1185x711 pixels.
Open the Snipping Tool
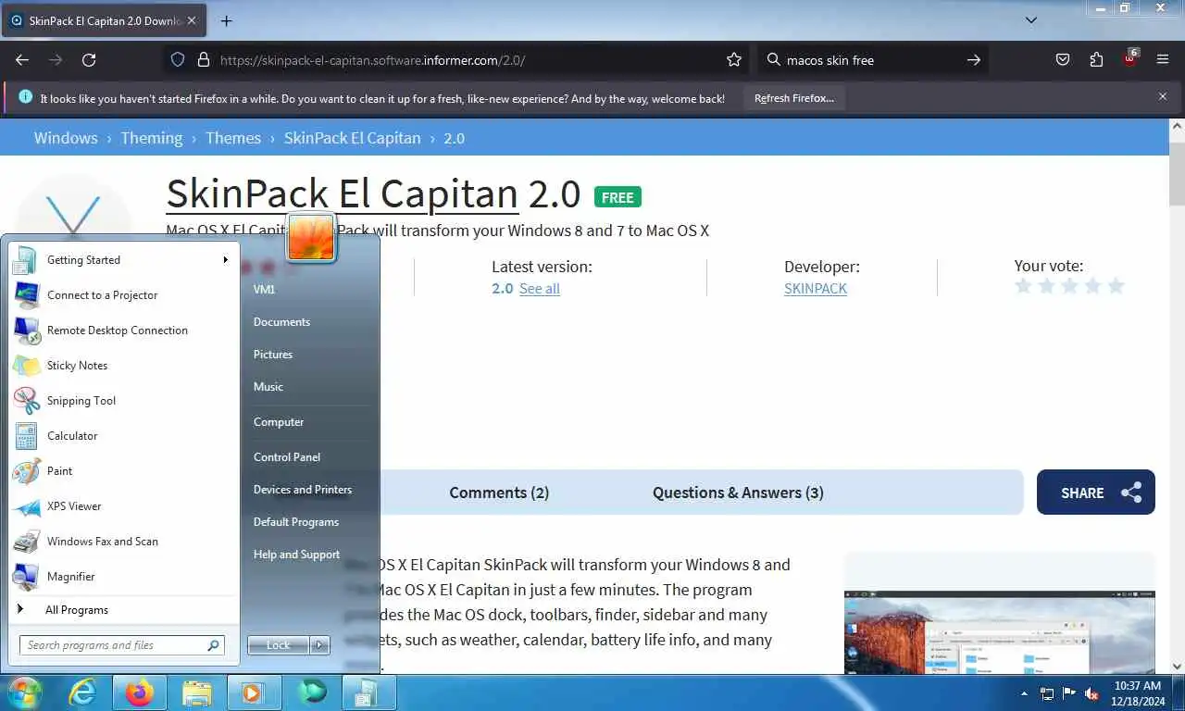coord(122,401)
